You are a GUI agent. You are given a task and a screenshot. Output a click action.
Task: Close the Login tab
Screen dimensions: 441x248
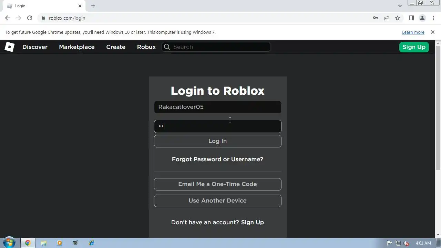[x=80, y=6]
